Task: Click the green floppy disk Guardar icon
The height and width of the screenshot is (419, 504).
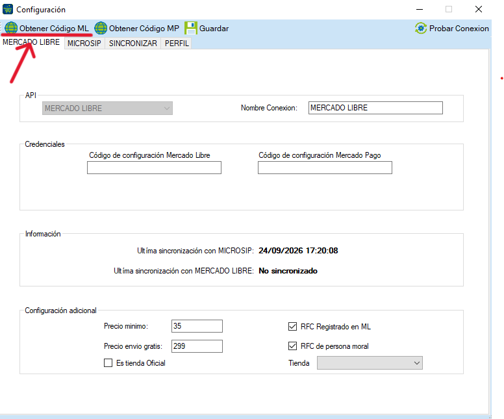Action: coord(191,28)
